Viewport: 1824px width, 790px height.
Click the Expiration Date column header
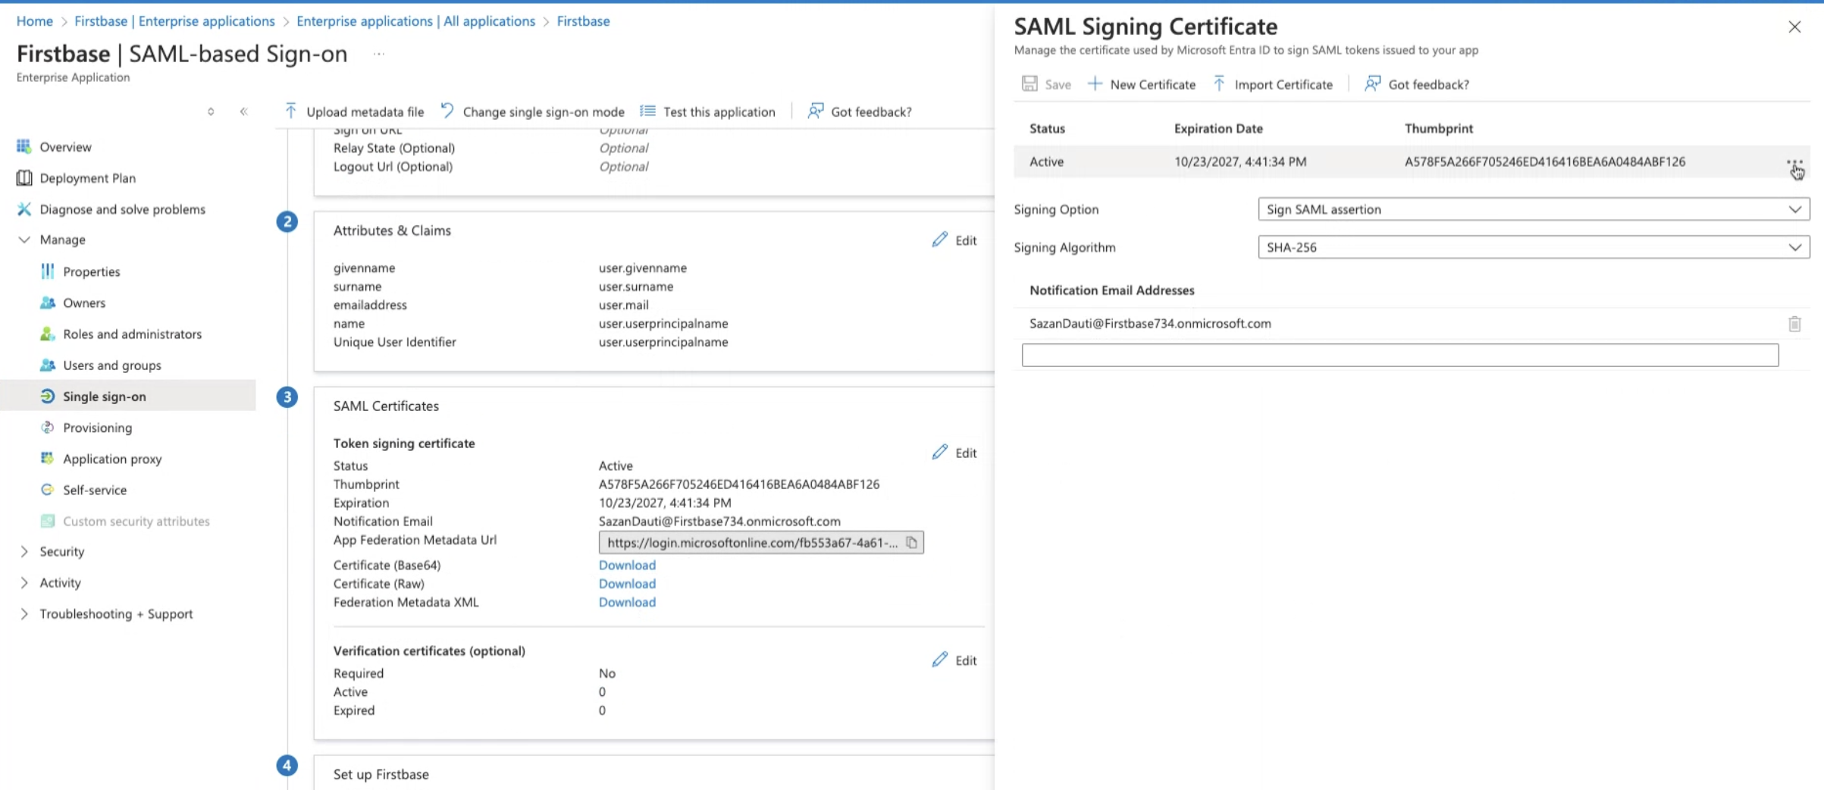(1218, 128)
